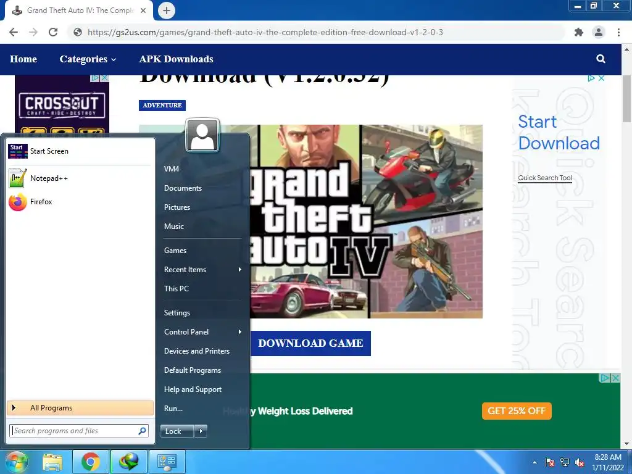Click the network tray icon

tap(565, 463)
